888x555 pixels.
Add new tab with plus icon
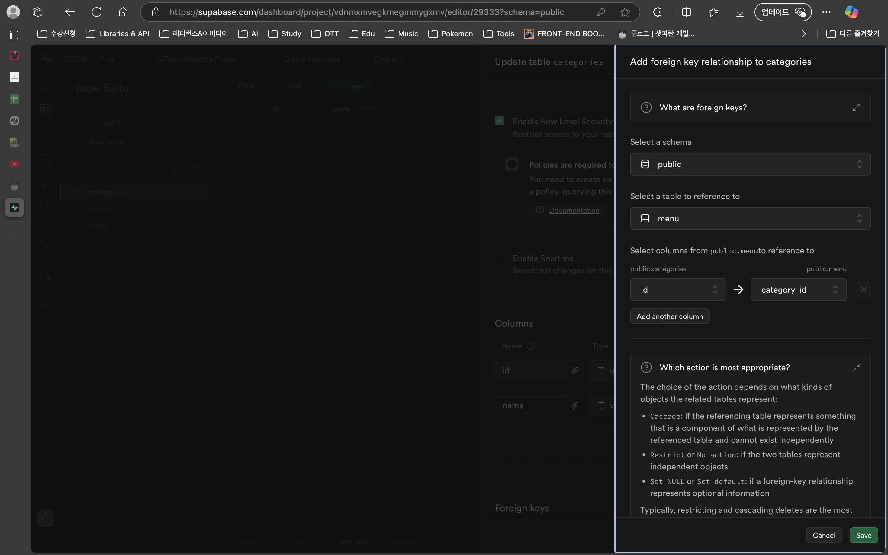tap(14, 232)
